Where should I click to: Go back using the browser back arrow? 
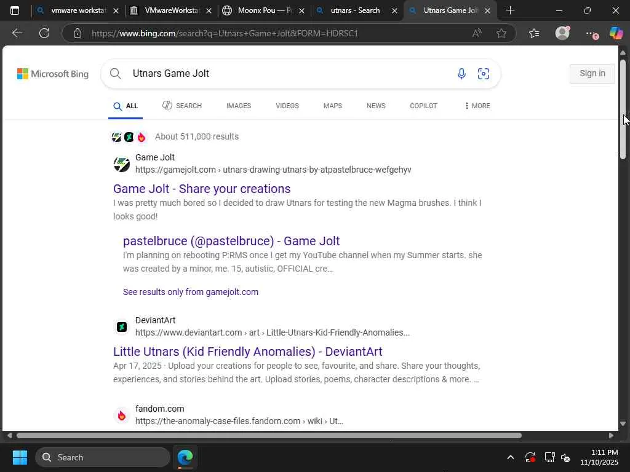point(17,33)
